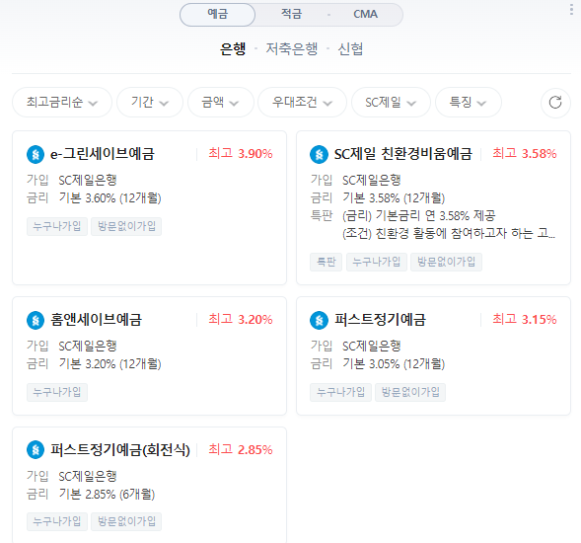The height and width of the screenshot is (543, 581).
Task: Click 방문없이가입 tag on SC제일 친환경비움예금
Action: [447, 263]
